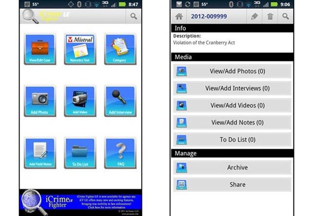
Task: Select View/Add Videos (0)
Action: [x=232, y=105]
